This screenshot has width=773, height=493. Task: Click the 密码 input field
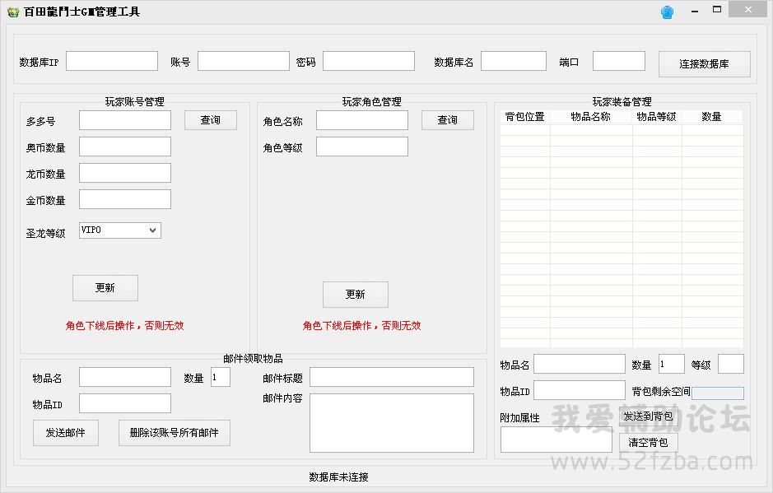tap(369, 61)
